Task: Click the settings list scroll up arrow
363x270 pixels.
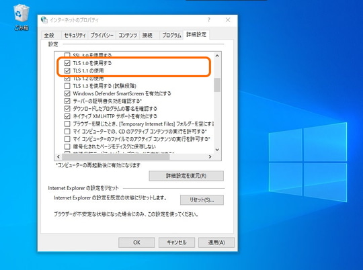Action: [x=217, y=56]
